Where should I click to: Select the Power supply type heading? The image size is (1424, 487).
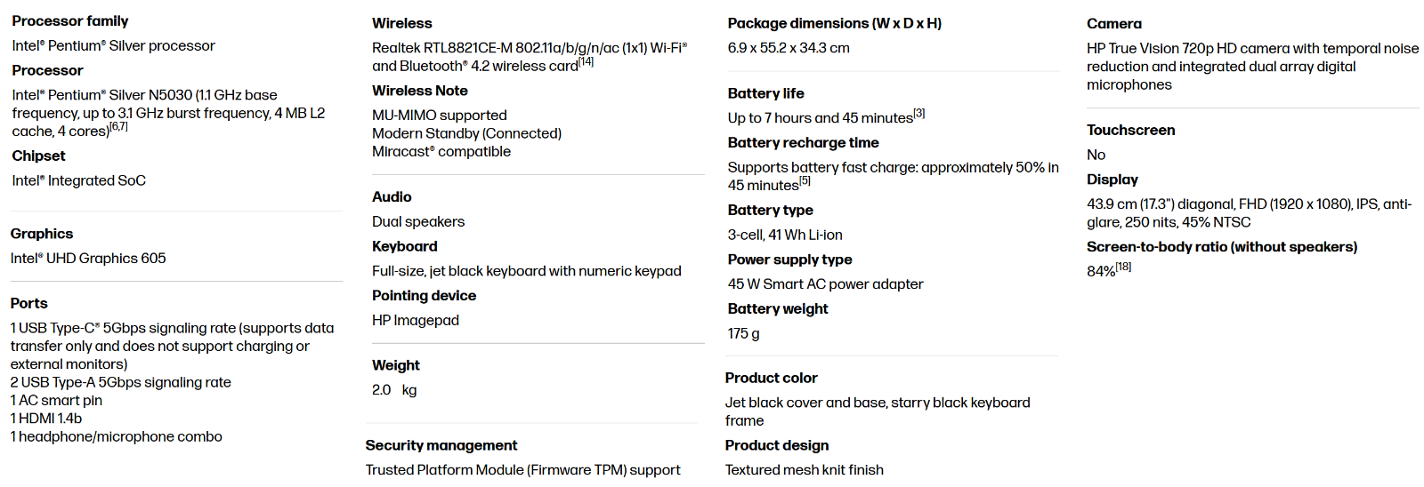790,259
